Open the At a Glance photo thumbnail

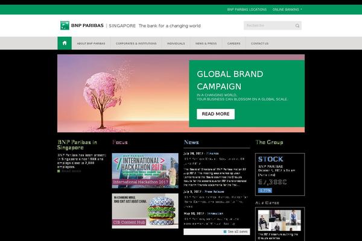click(279, 221)
